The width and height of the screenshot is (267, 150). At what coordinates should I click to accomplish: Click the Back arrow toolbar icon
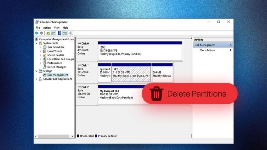tap(37, 33)
